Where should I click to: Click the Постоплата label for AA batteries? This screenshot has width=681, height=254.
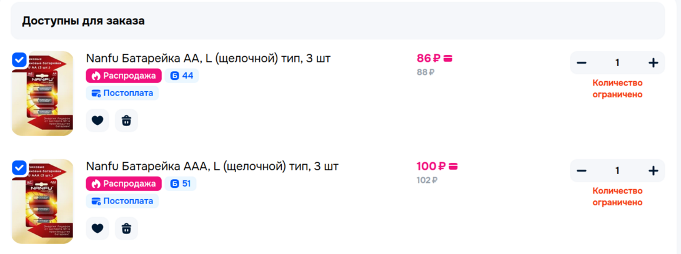(122, 93)
